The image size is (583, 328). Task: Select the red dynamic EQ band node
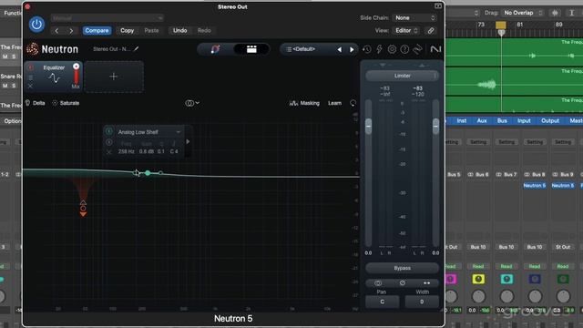click(x=83, y=209)
